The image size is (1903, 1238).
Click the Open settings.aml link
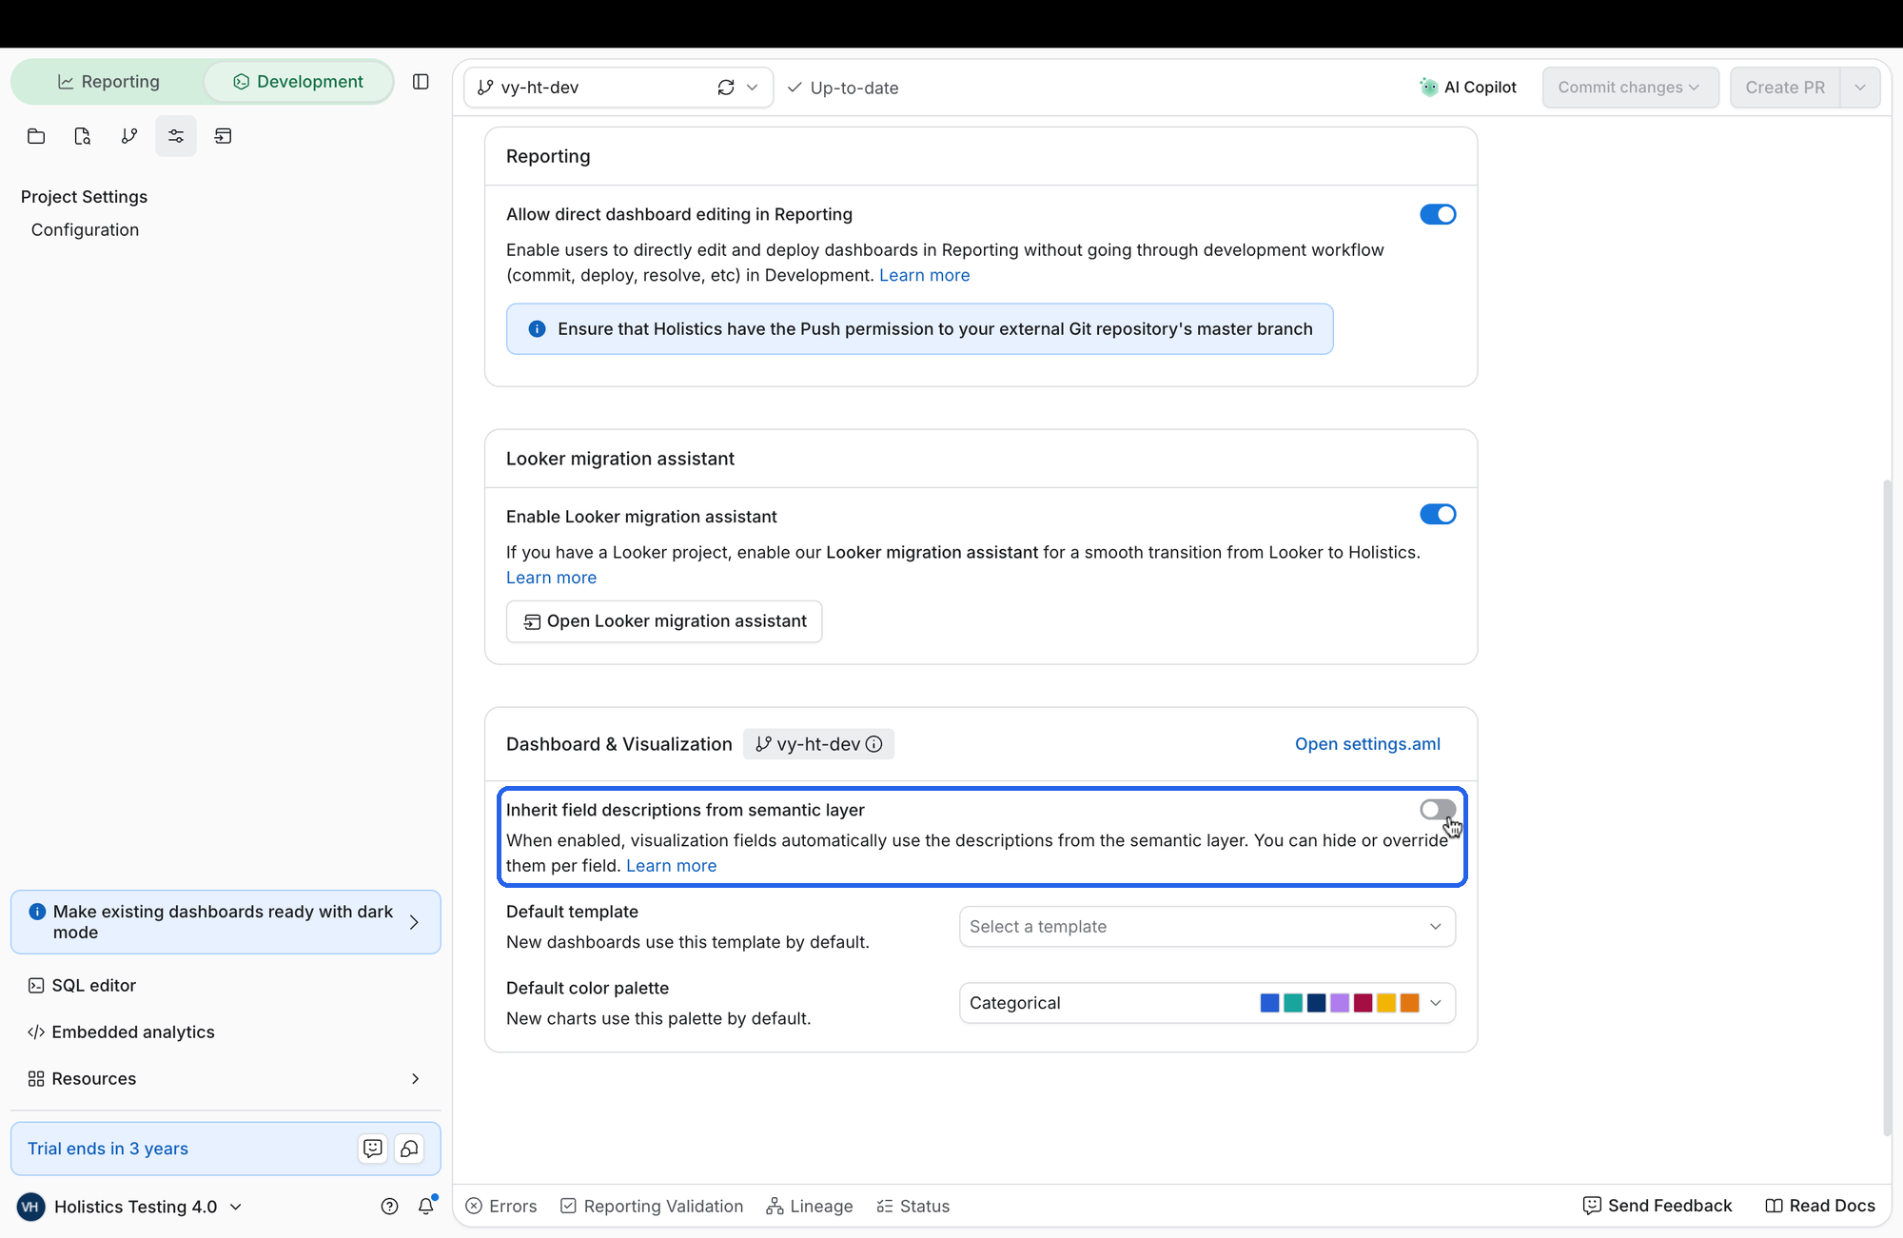pyautogui.click(x=1367, y=744)
